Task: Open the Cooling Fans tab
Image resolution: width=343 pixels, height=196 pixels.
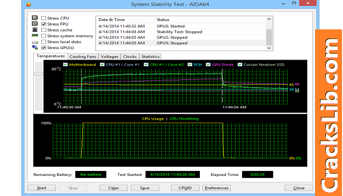Action: coord(83,56)
